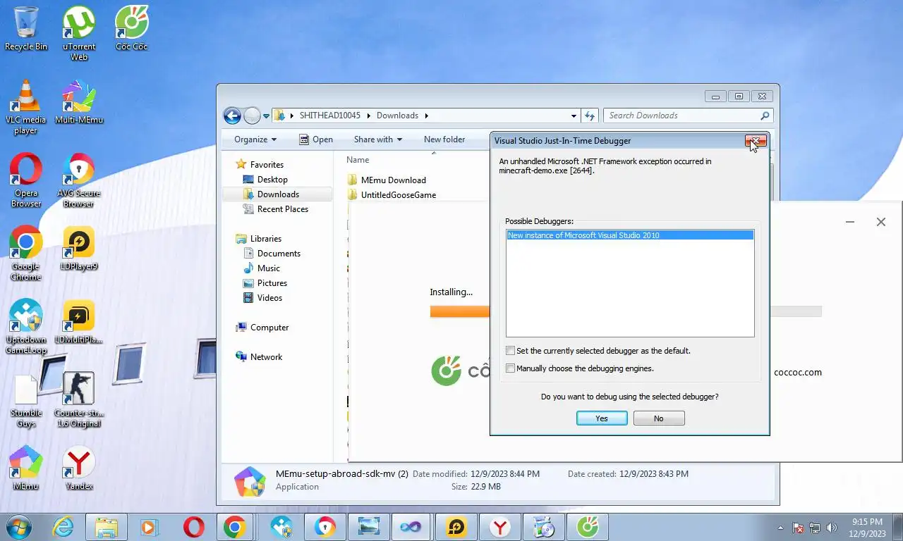The height and width of the screenshot is (541, 903).
Task: Check 'Manually choose the debugging engines'
Action: click(510, 368)
